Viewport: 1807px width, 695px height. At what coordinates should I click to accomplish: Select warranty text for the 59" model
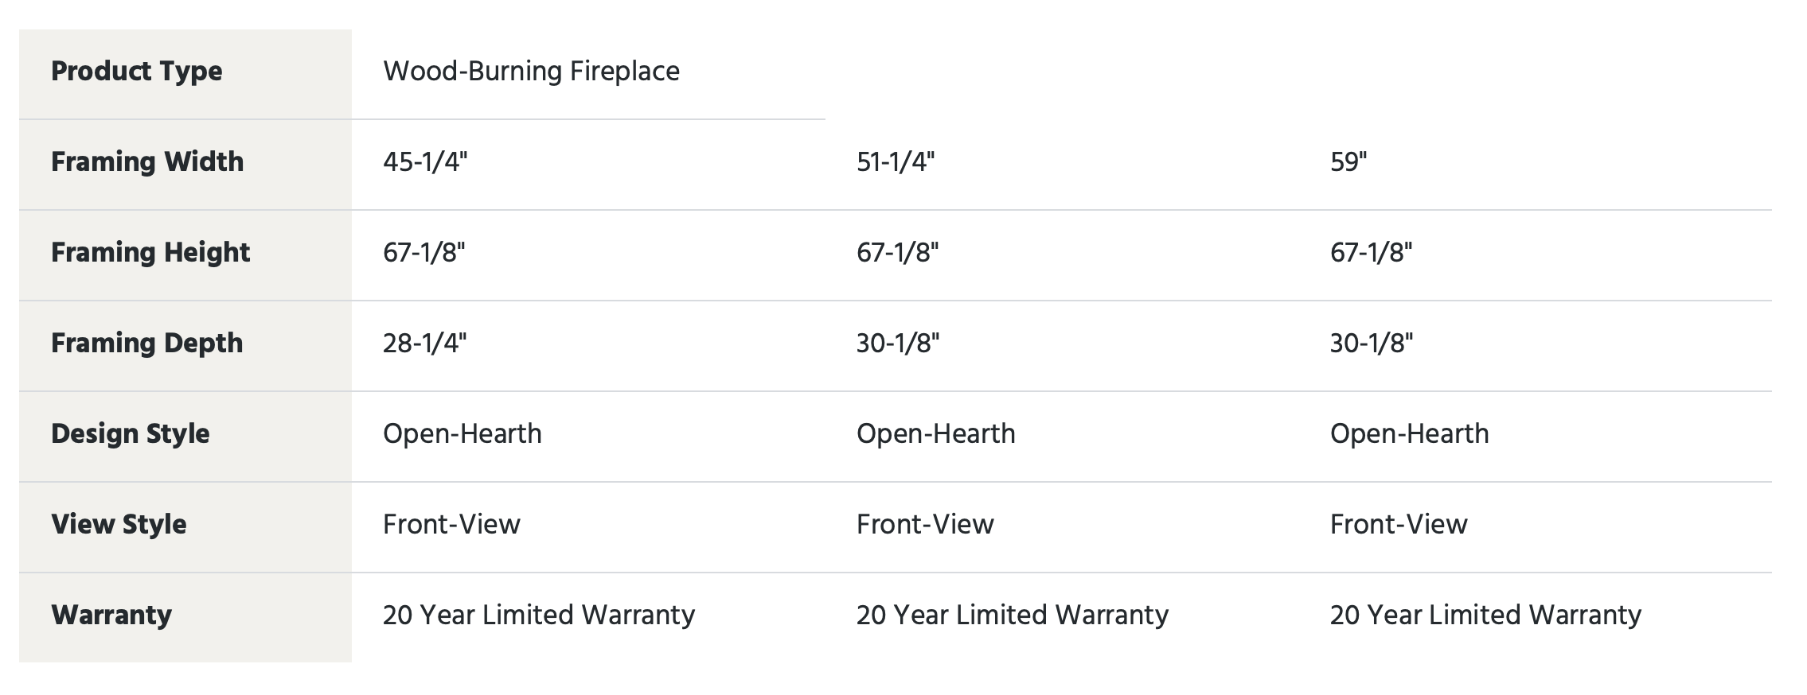(x=1485, y=615)
